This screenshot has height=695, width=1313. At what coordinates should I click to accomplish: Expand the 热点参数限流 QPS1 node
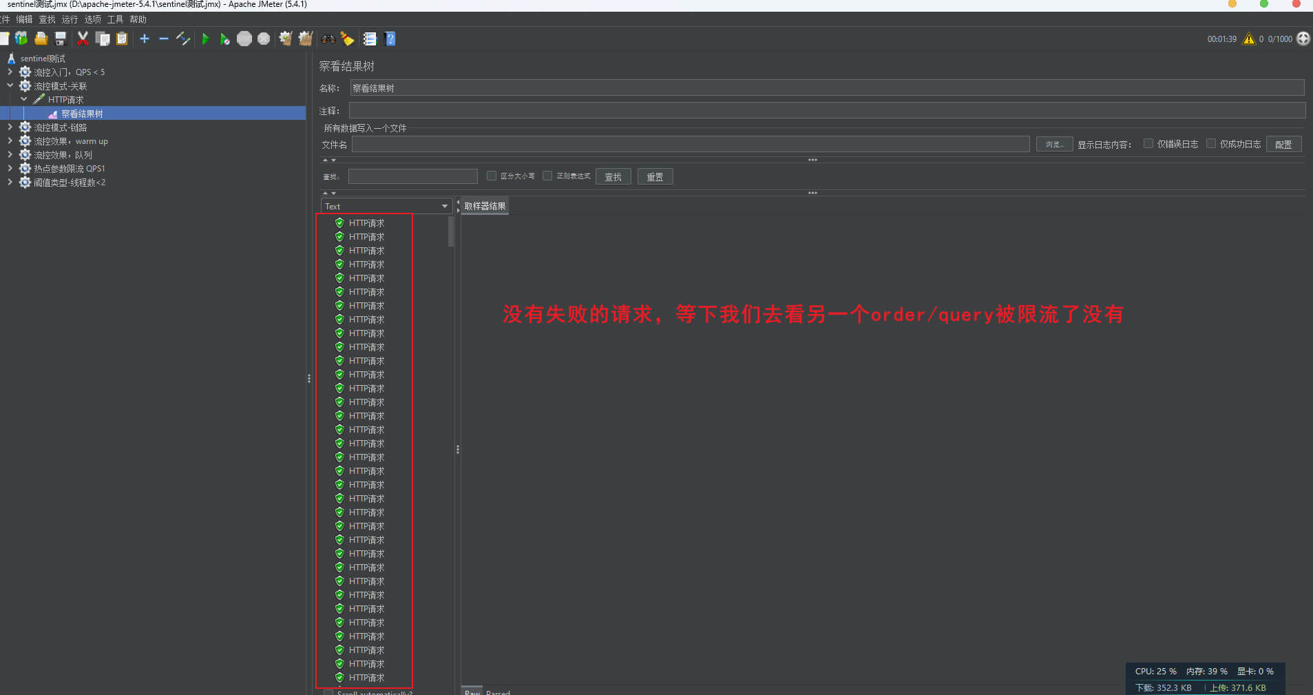click(10, 168)
